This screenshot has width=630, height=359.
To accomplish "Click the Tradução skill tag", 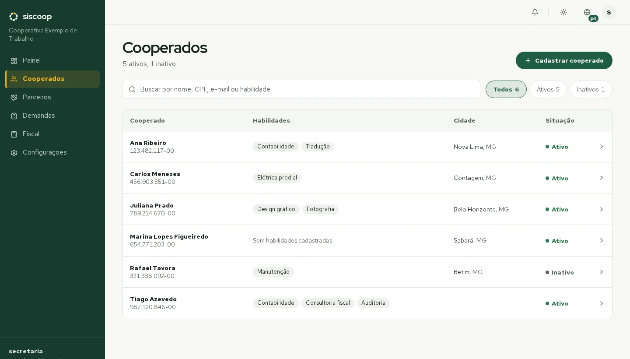I will click(318, 147).
